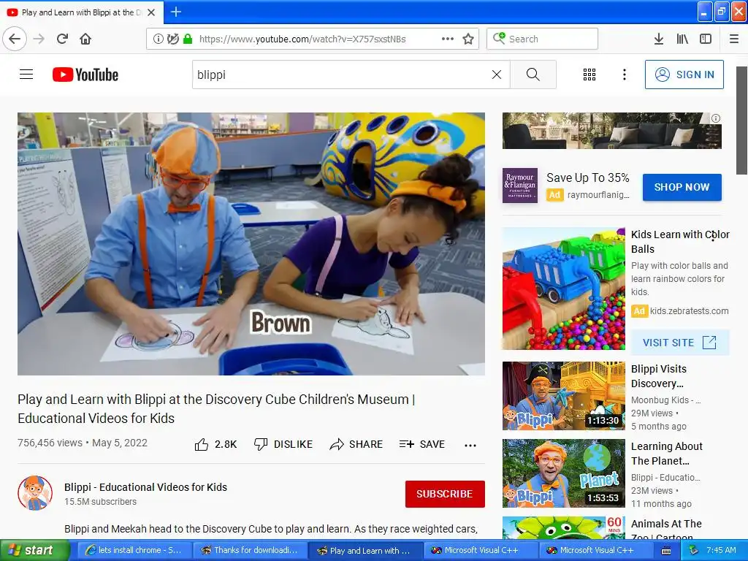
Task: Open a new tab with the plus icon
Action: [x=175, y=12]
